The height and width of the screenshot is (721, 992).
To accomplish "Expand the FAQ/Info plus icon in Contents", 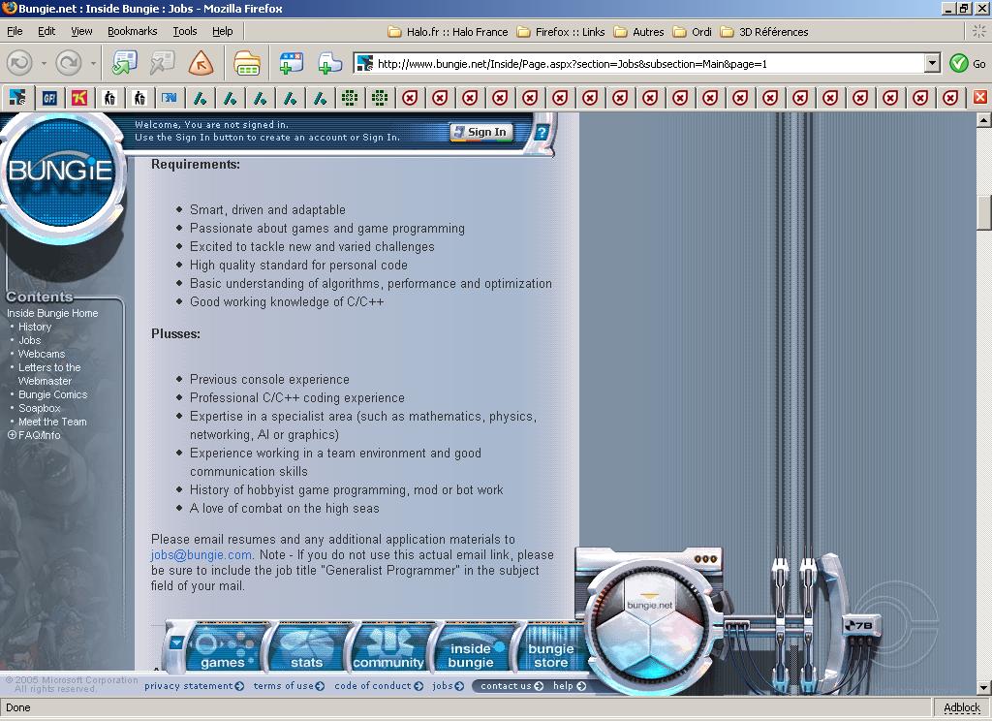I will click(x=12, y=435).
